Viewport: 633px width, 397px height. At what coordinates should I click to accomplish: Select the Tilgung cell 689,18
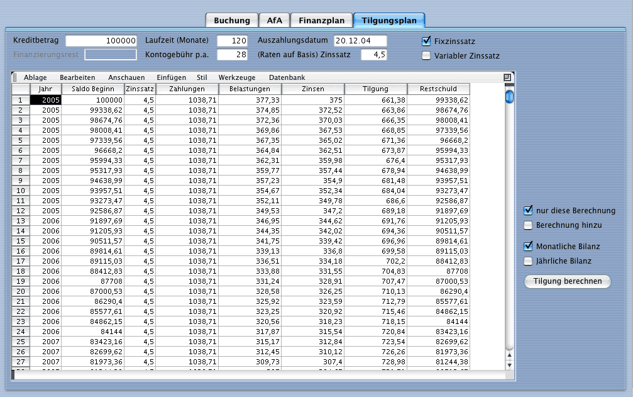click(376, 211)
